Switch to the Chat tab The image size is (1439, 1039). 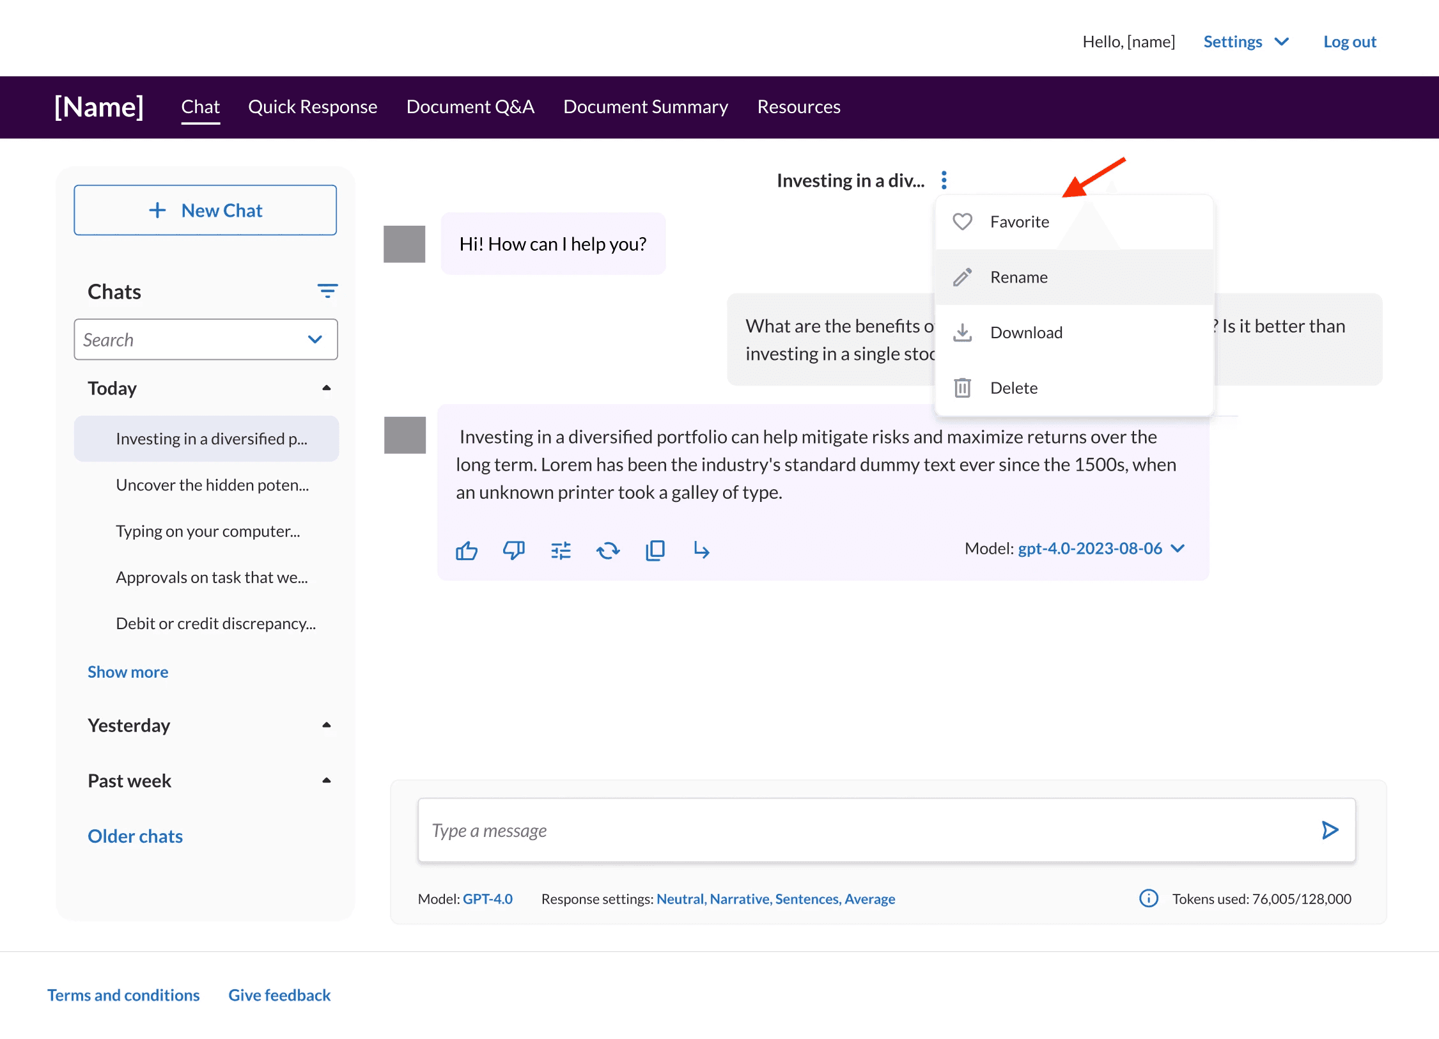(x=200, y=107)
